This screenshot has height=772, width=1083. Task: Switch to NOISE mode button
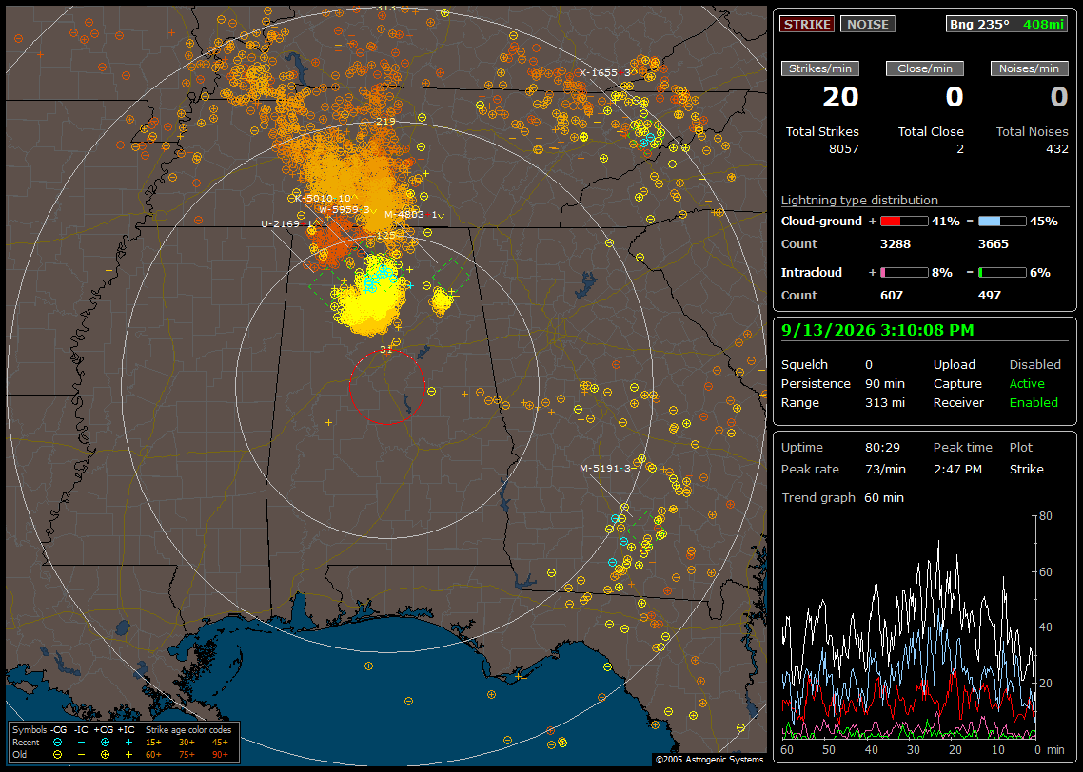tap(868, 24)
